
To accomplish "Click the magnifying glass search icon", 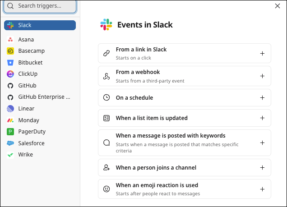I will (10, 6).
